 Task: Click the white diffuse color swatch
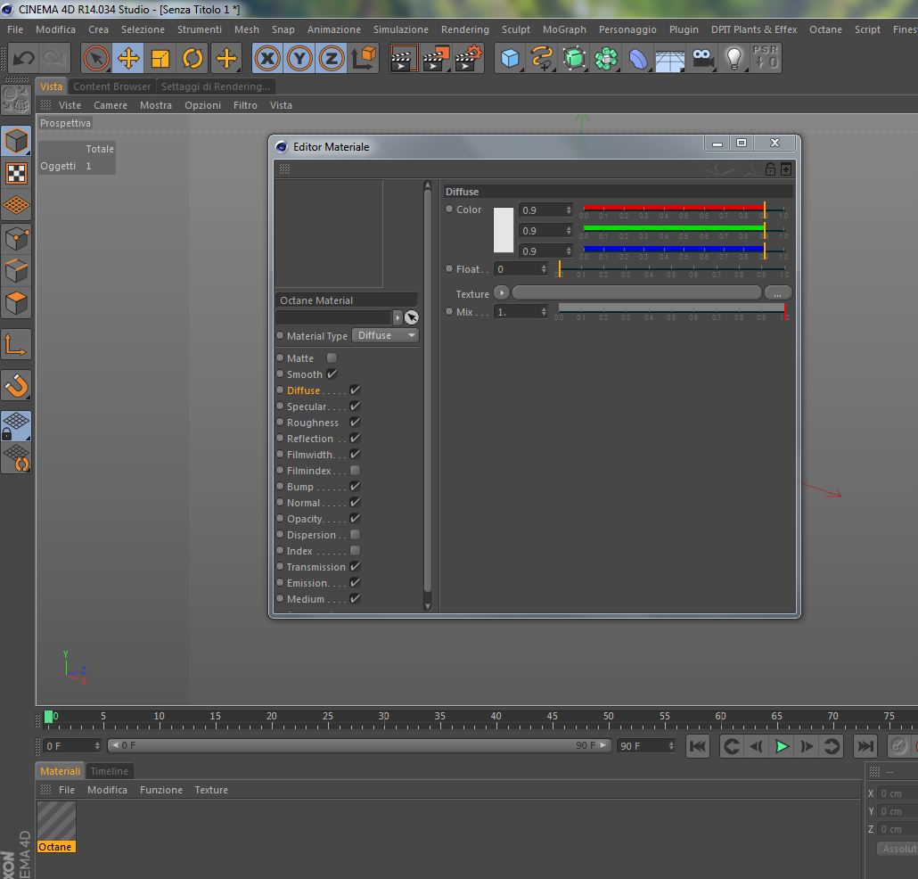504,230
